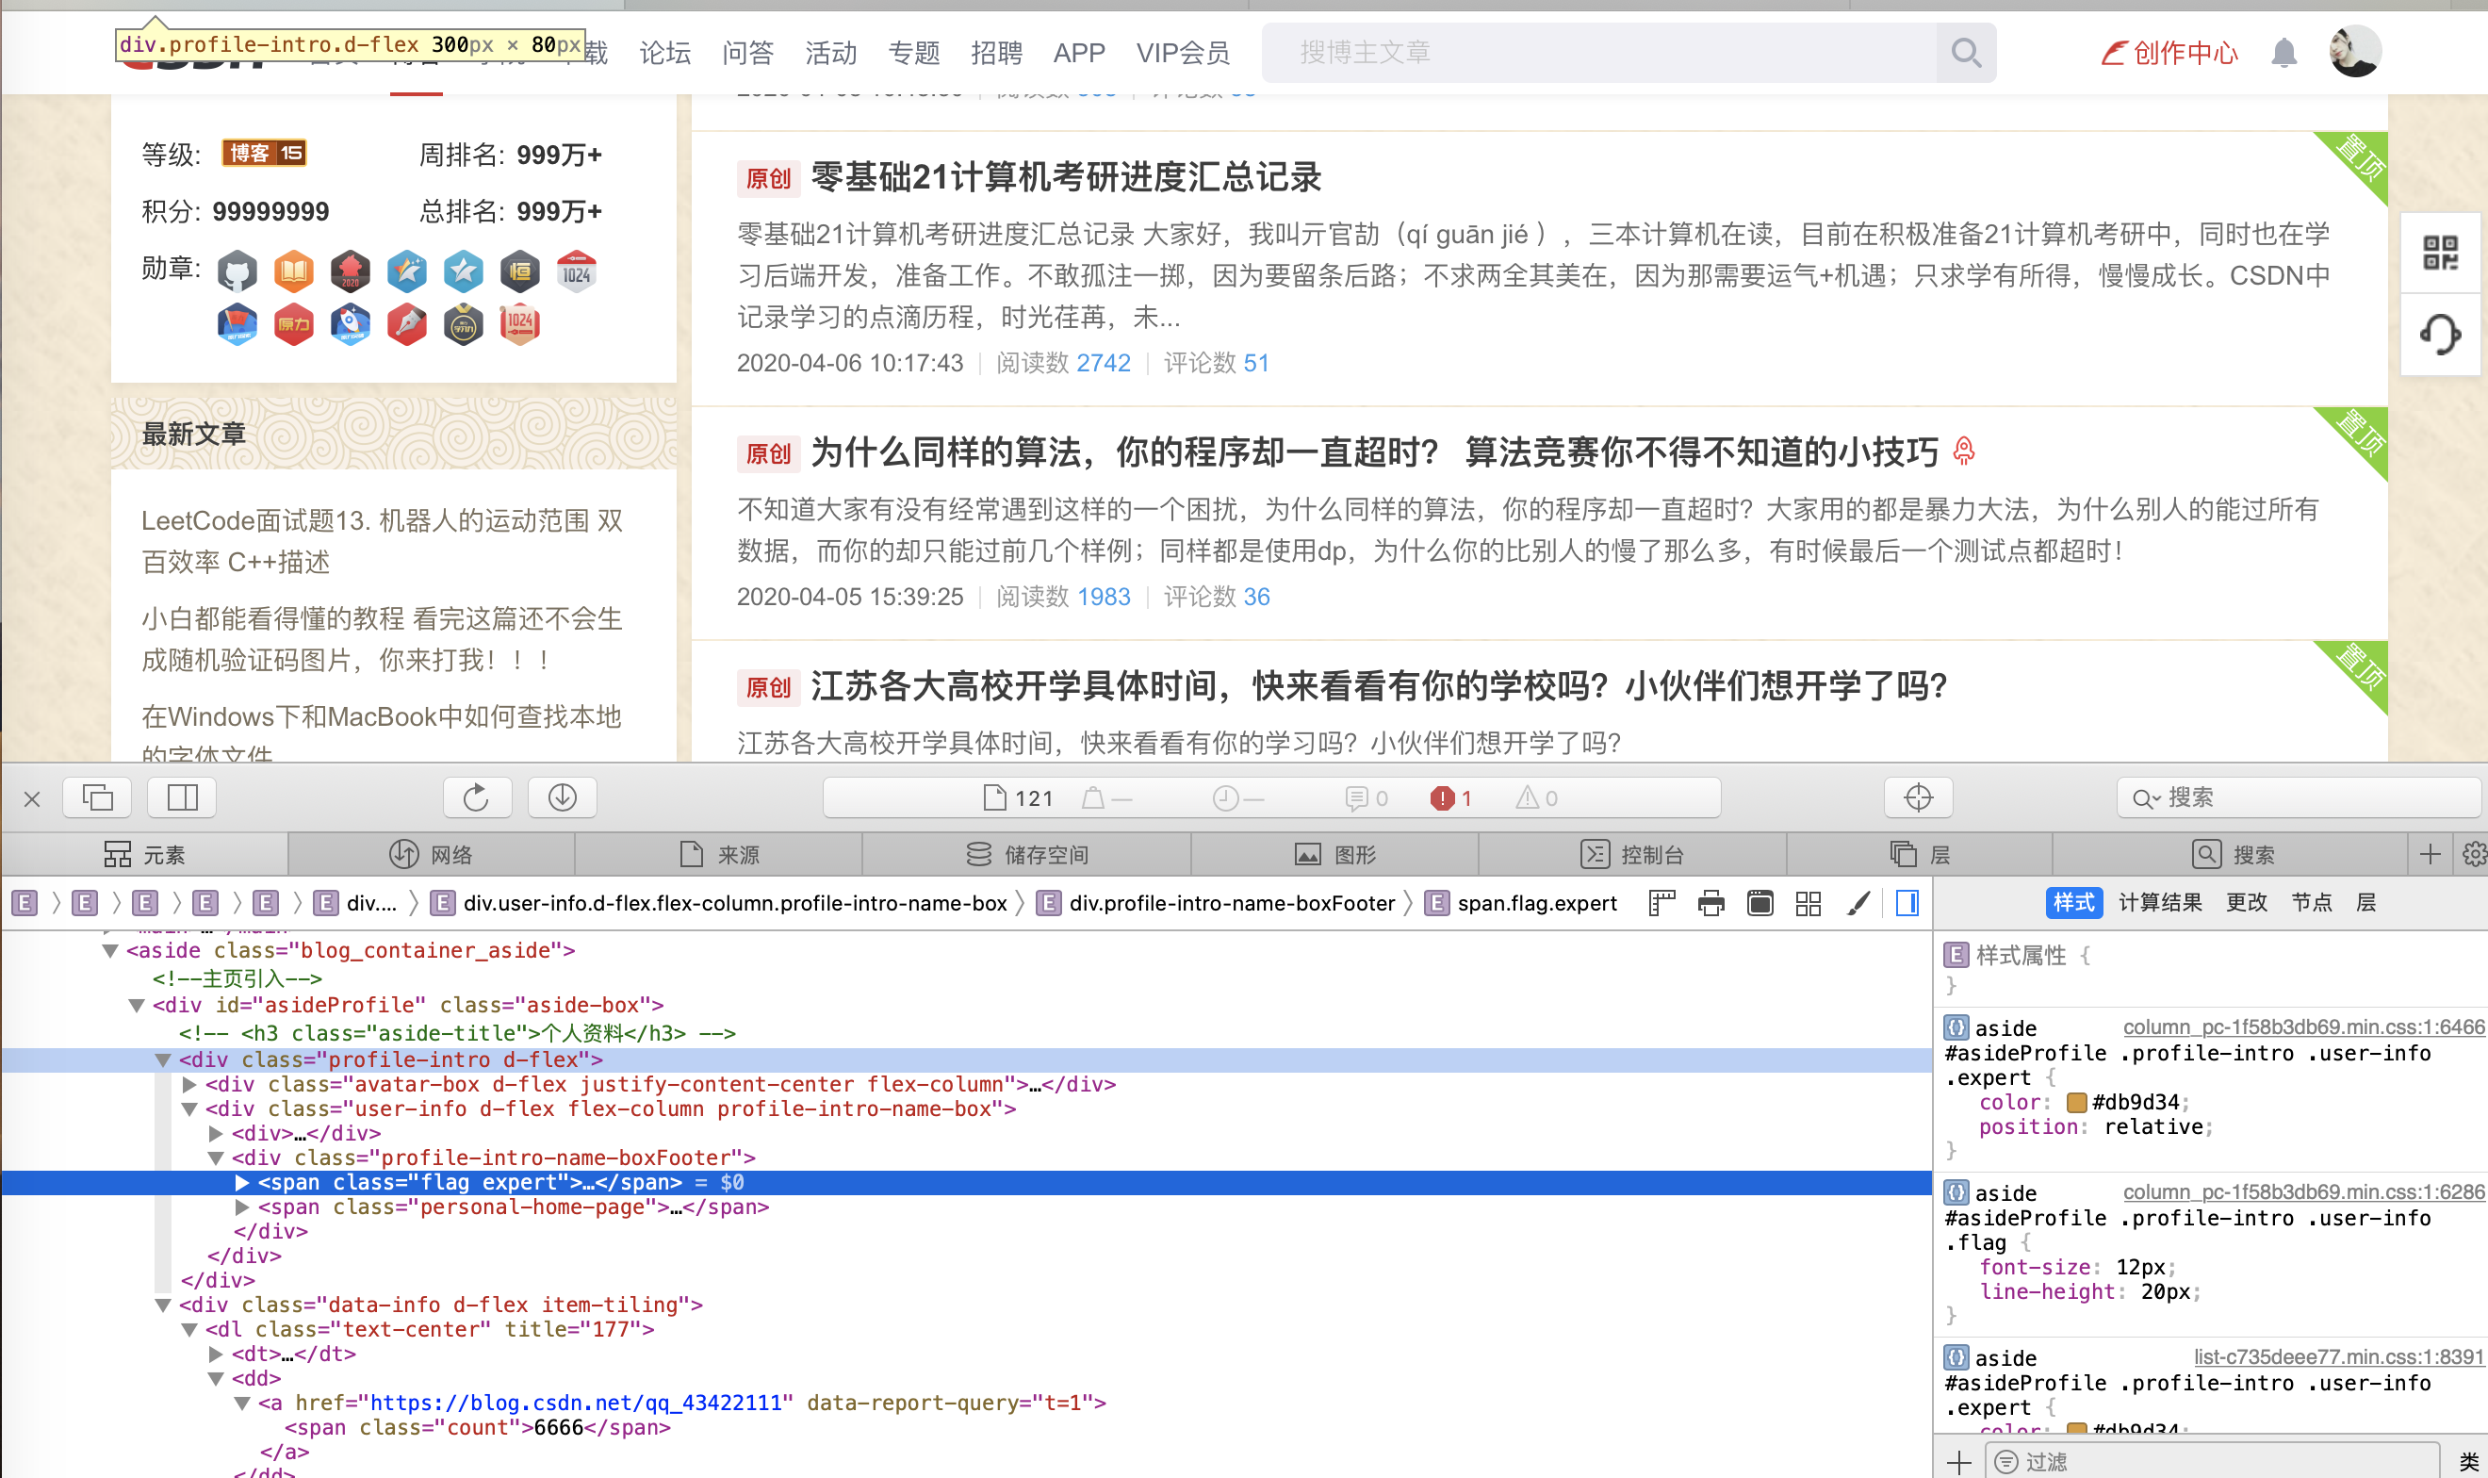This screenshot has height=1478, width=2488.
Task: Click the rulers icon in DOM toolbar
Action: [x=1661, y=903]
